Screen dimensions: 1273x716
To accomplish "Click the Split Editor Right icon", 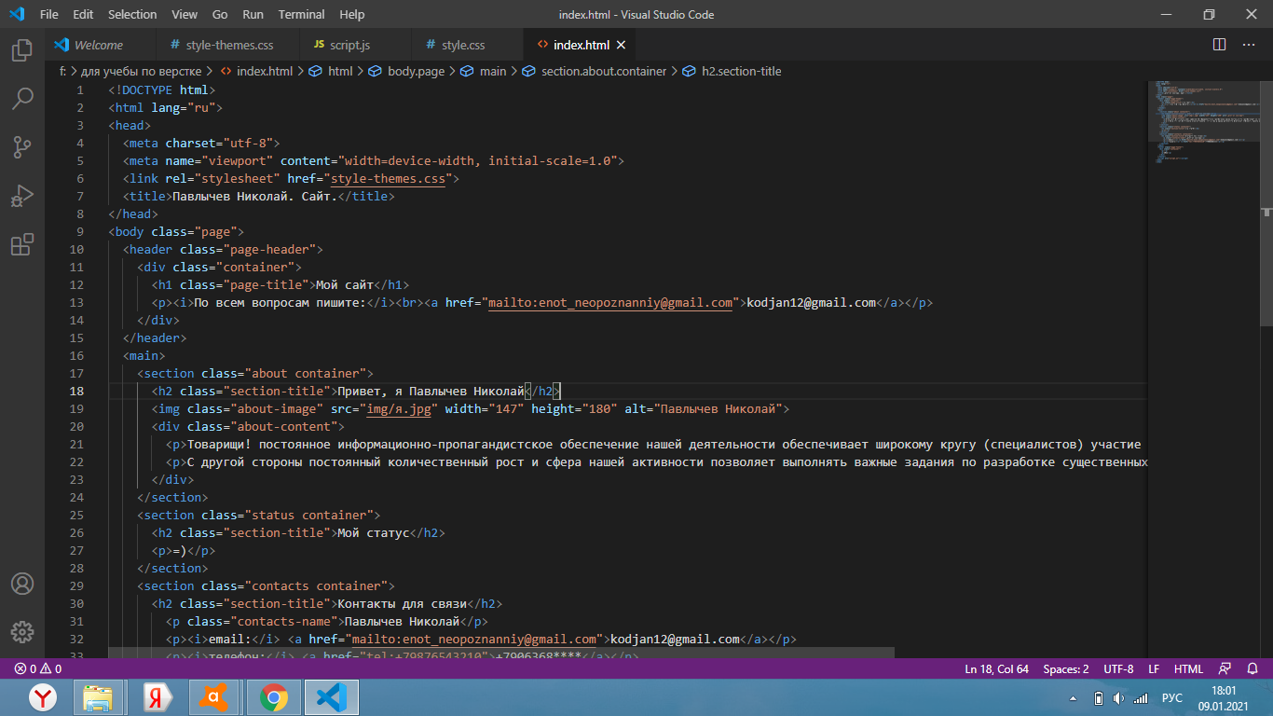I will point(1219,45).
